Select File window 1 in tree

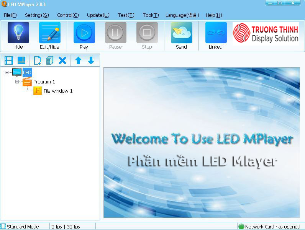[x=58, y=91]
